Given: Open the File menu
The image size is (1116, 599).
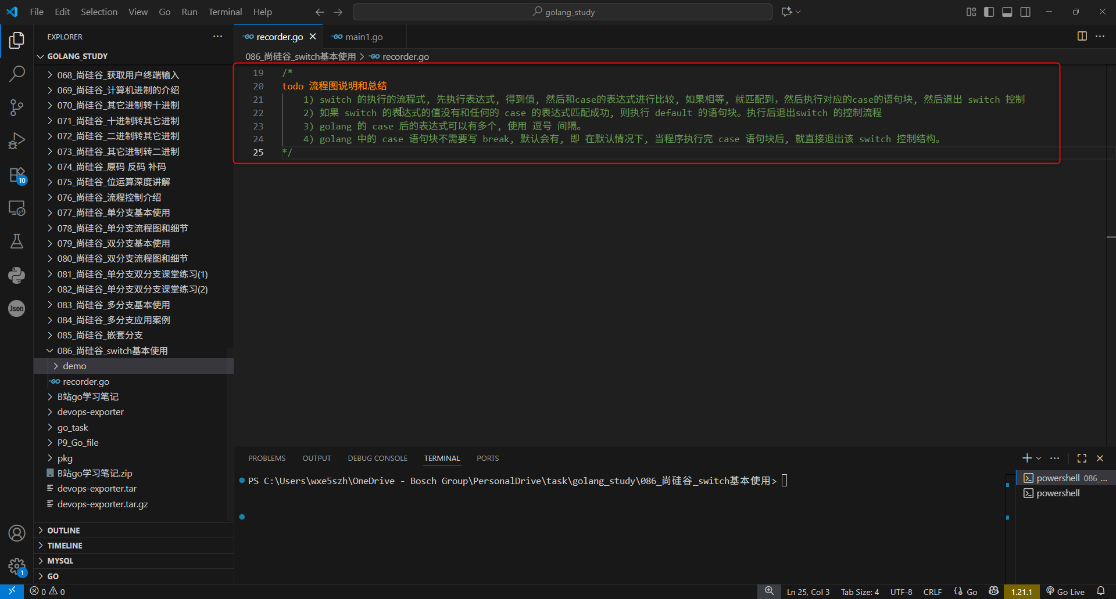Looking at the screenshot, I should [x=37, y=12].
